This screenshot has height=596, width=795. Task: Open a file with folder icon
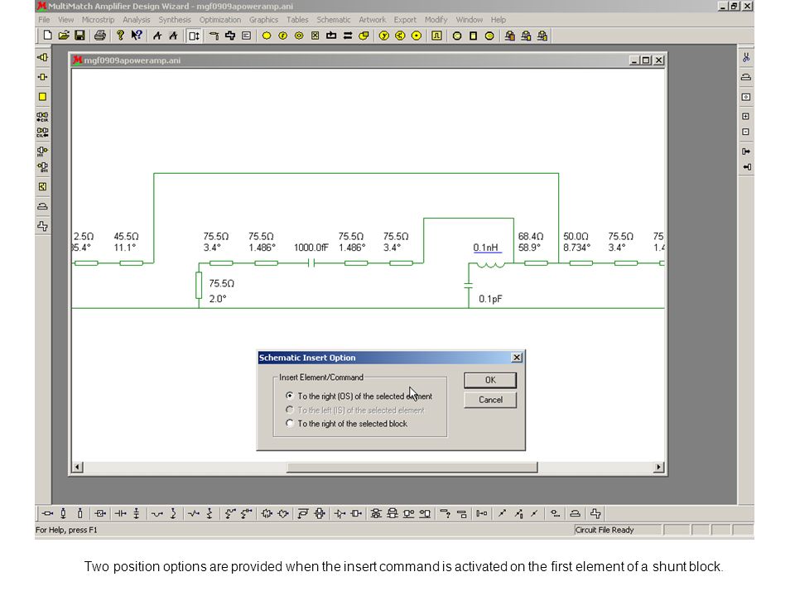[x=64, y=36]
